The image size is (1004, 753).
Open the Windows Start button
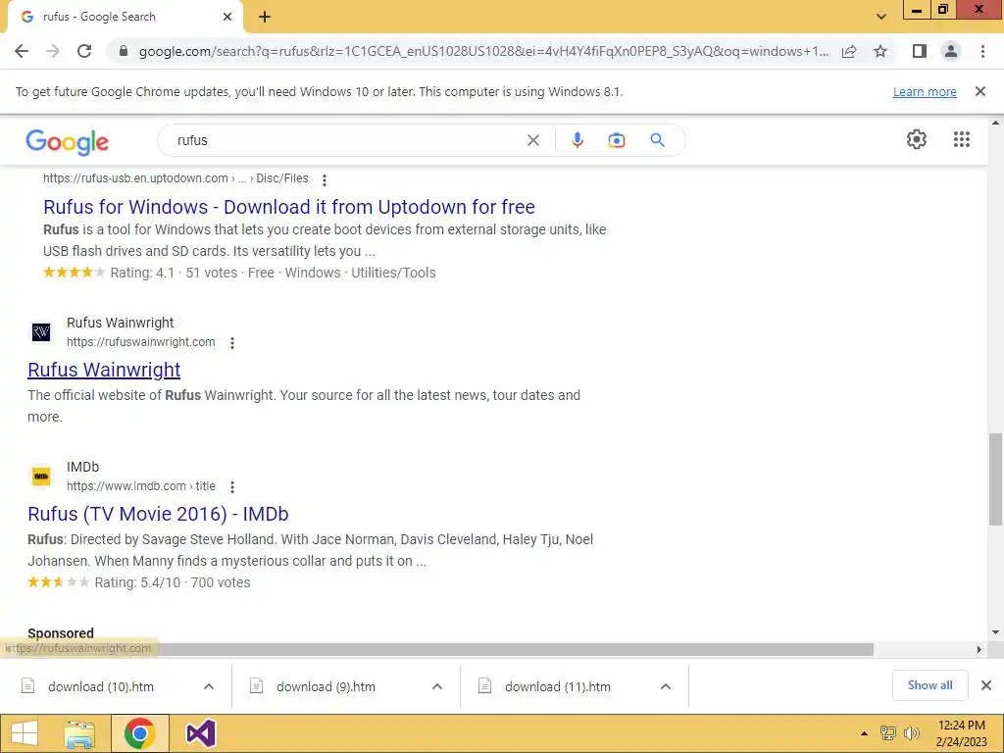(x=25, y=733)
